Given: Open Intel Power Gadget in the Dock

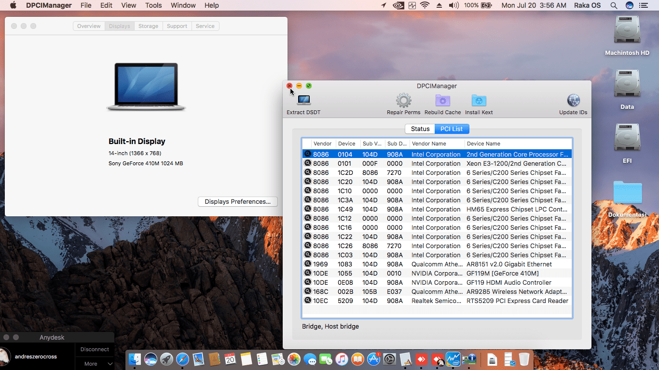Looking at the screenshot, I should [x=453, y=359].
